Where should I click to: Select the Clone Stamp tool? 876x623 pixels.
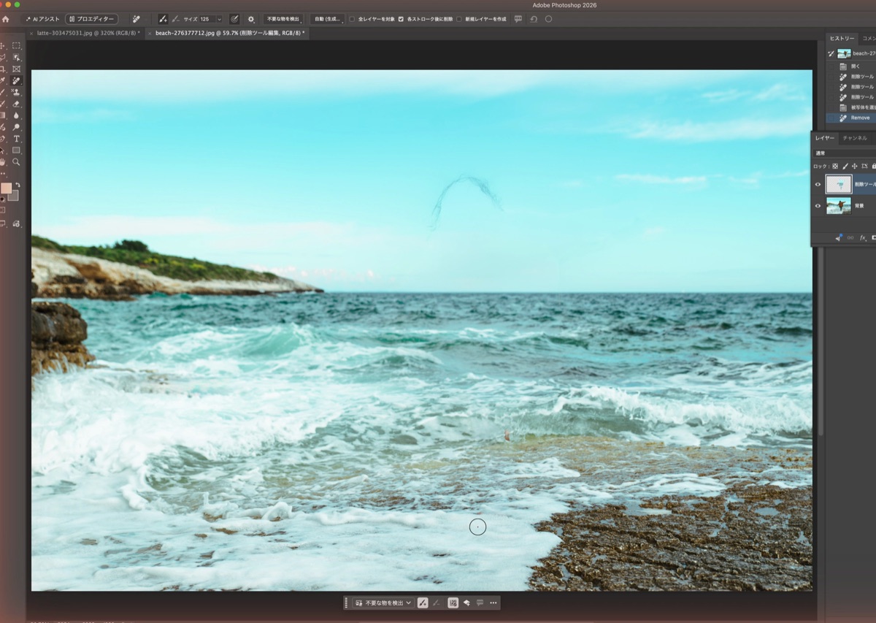pos(16,92)
